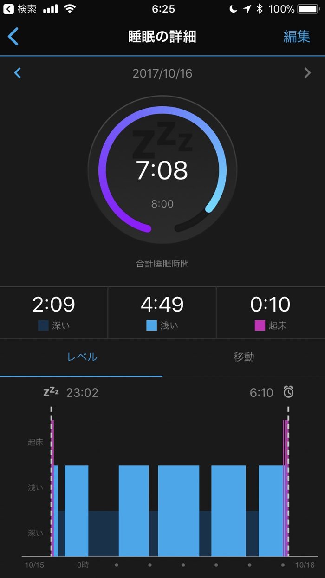Tap the 2017/10/16 date label

click(x=162, y=73)
